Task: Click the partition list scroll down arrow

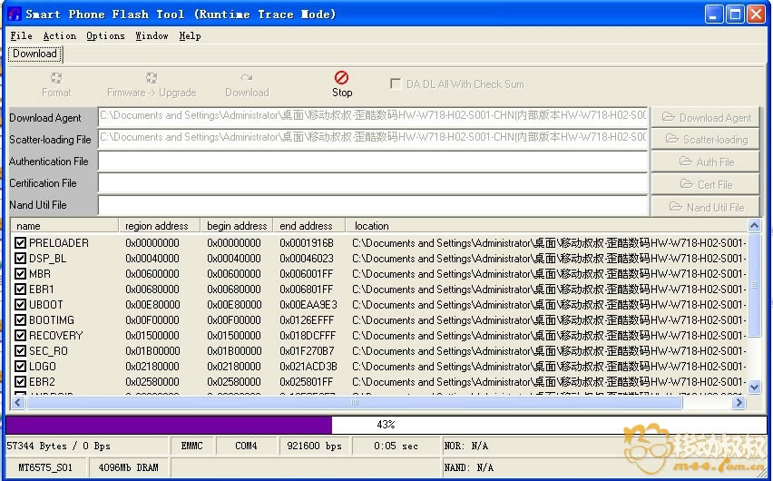Action: click(x=754, y=387)
